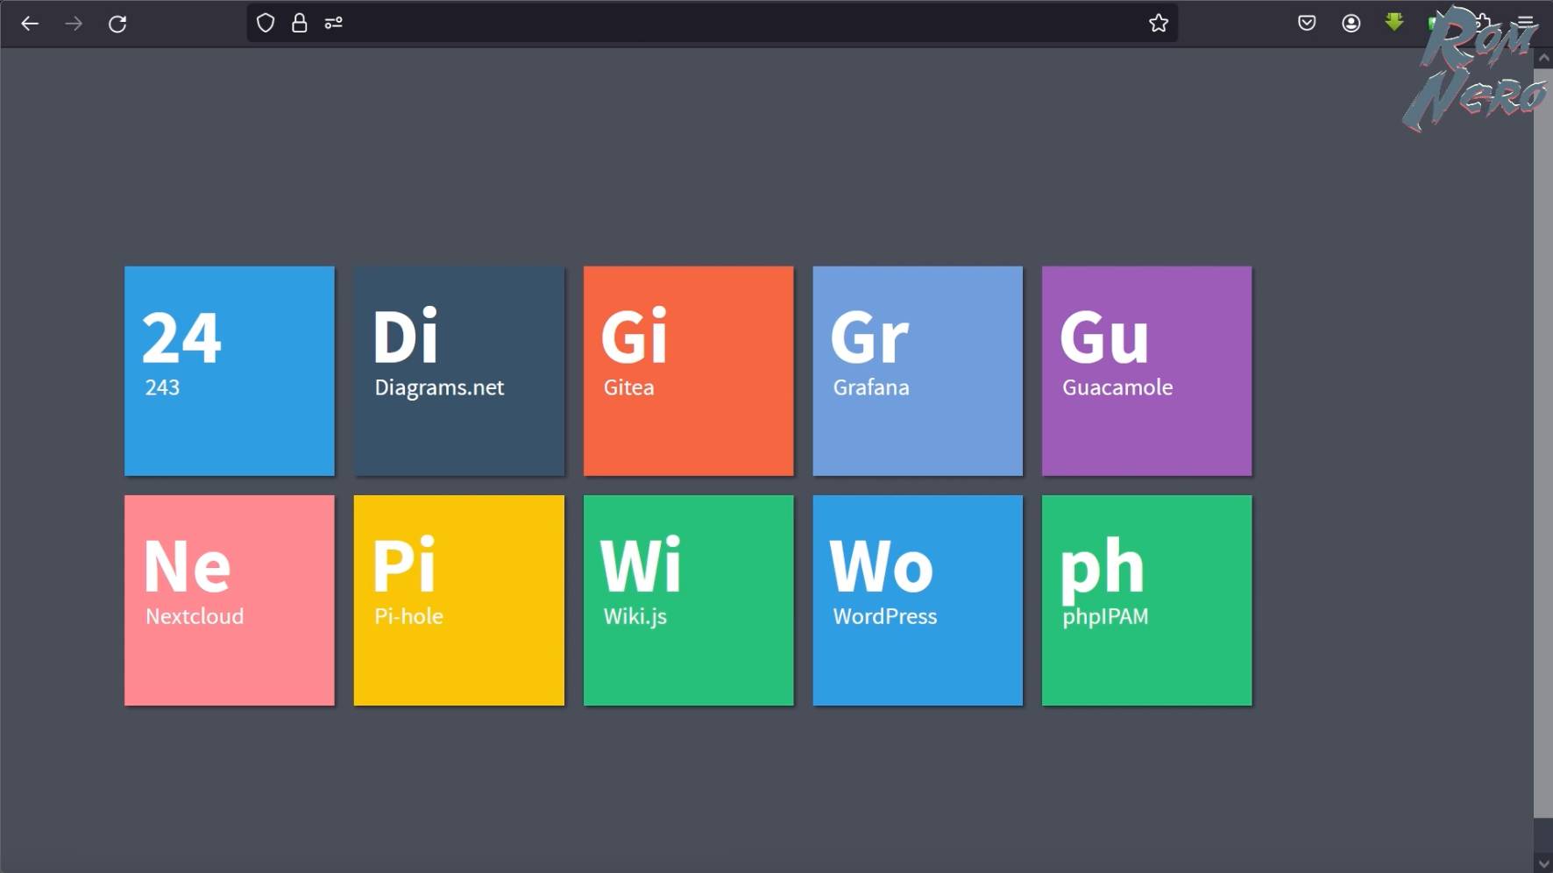Viewport: 1553px width, 873px height.
Task: Show site security info via padlock
Action: (x=300, y=23)
